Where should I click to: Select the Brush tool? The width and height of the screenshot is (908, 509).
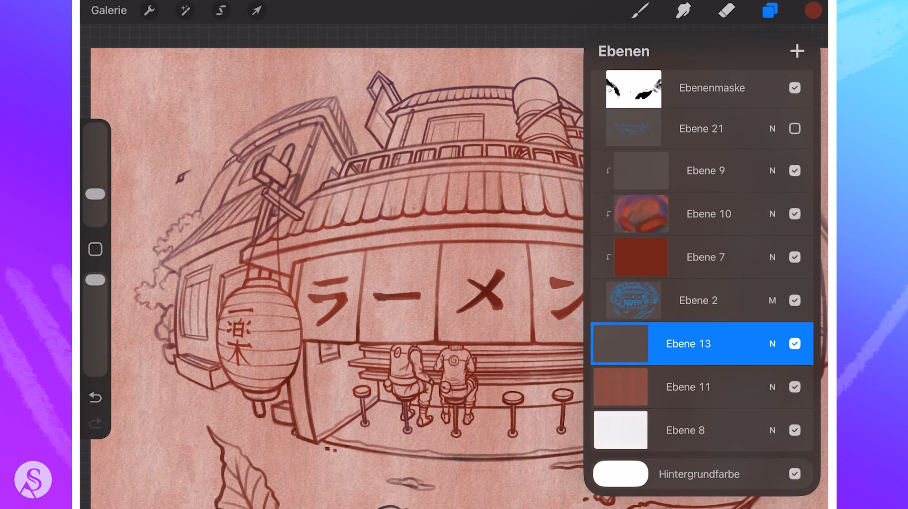[x=640, y=10]
